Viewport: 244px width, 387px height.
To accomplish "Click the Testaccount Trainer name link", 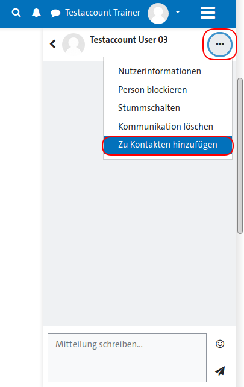I will click(102, 13).
